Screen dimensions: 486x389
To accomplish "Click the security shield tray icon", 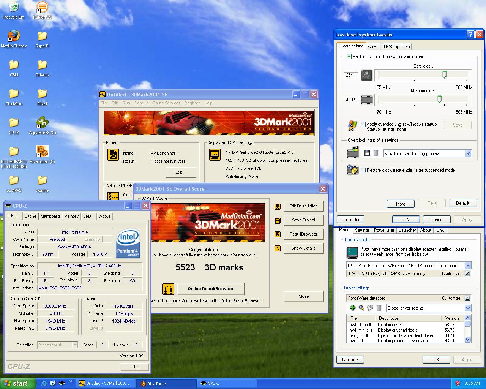I will [x=458, y=383].
